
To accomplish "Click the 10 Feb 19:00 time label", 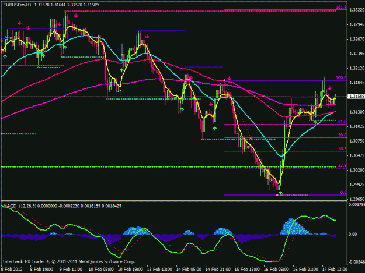I will point(130,269).
